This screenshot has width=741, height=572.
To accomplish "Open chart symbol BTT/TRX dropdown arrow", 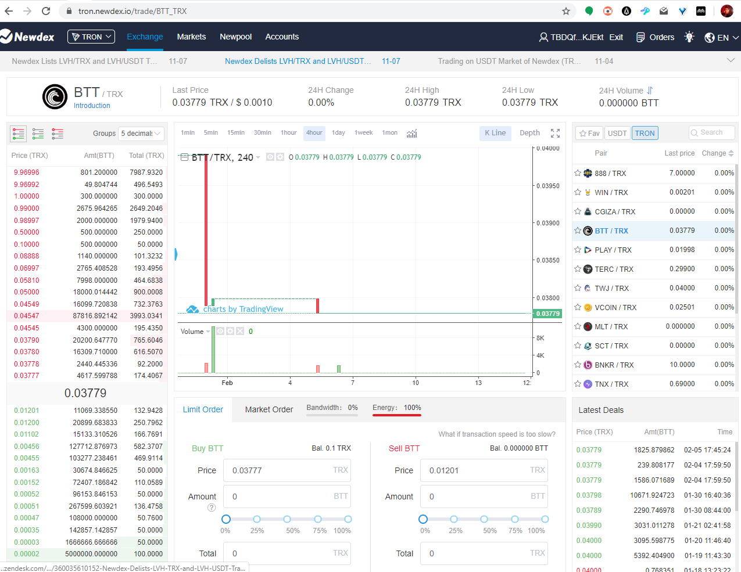I will click(258, 157).
